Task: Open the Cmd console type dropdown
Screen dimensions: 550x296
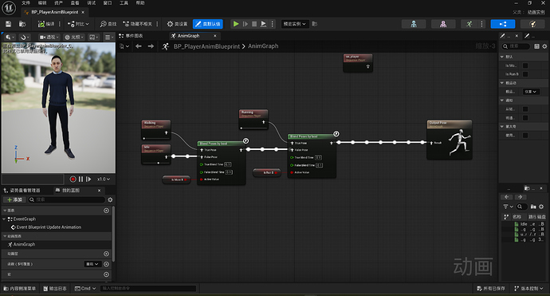Action: [x=85, y=288]
